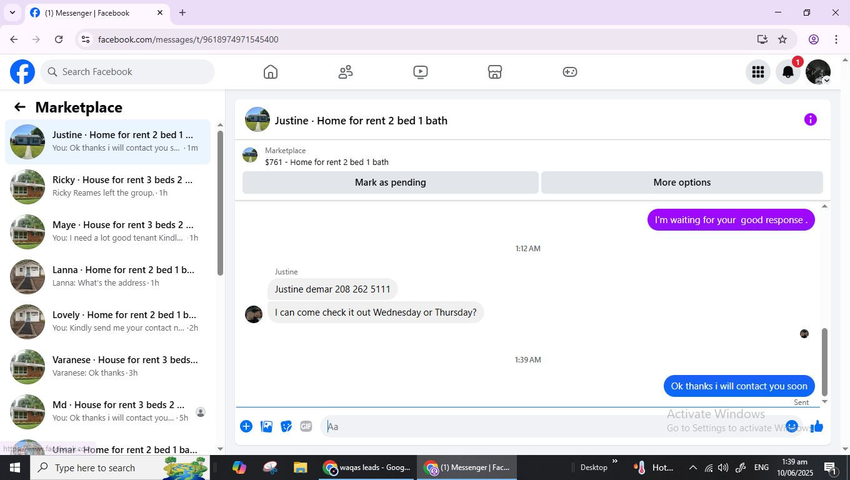
Task: Select Varanese House for rent conversation
Action: pyautogui.click(x=108, y=367)
